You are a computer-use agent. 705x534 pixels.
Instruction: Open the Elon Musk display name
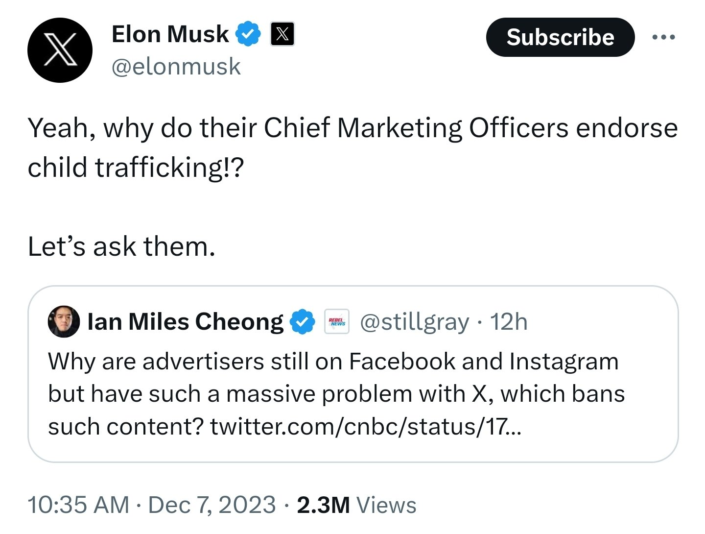point(170,34)
